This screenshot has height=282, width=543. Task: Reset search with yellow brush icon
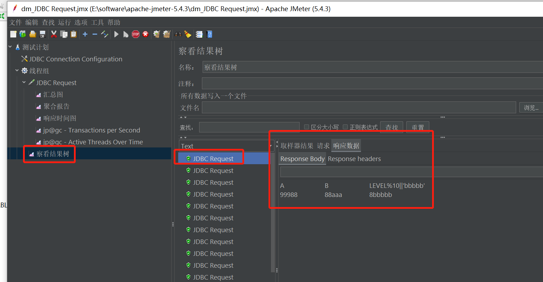point(188,34)
